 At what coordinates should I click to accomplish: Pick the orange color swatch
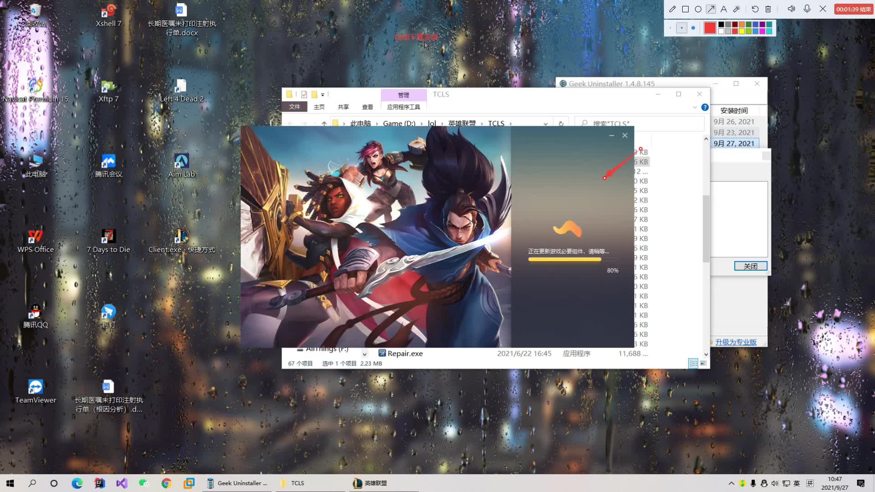tap(741, 25)
